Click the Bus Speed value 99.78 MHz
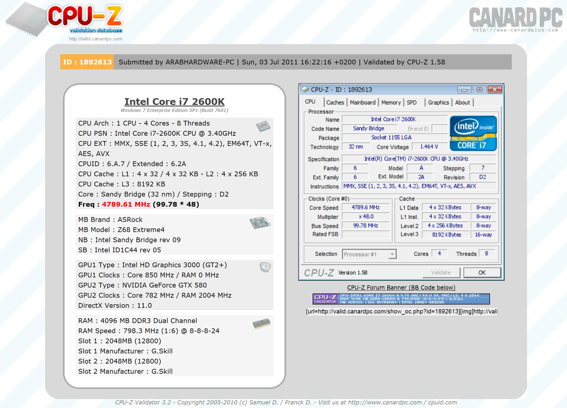 click(x=365, y=225)
